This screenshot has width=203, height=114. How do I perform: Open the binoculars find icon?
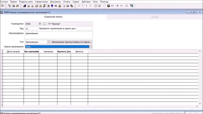[56, 6]
